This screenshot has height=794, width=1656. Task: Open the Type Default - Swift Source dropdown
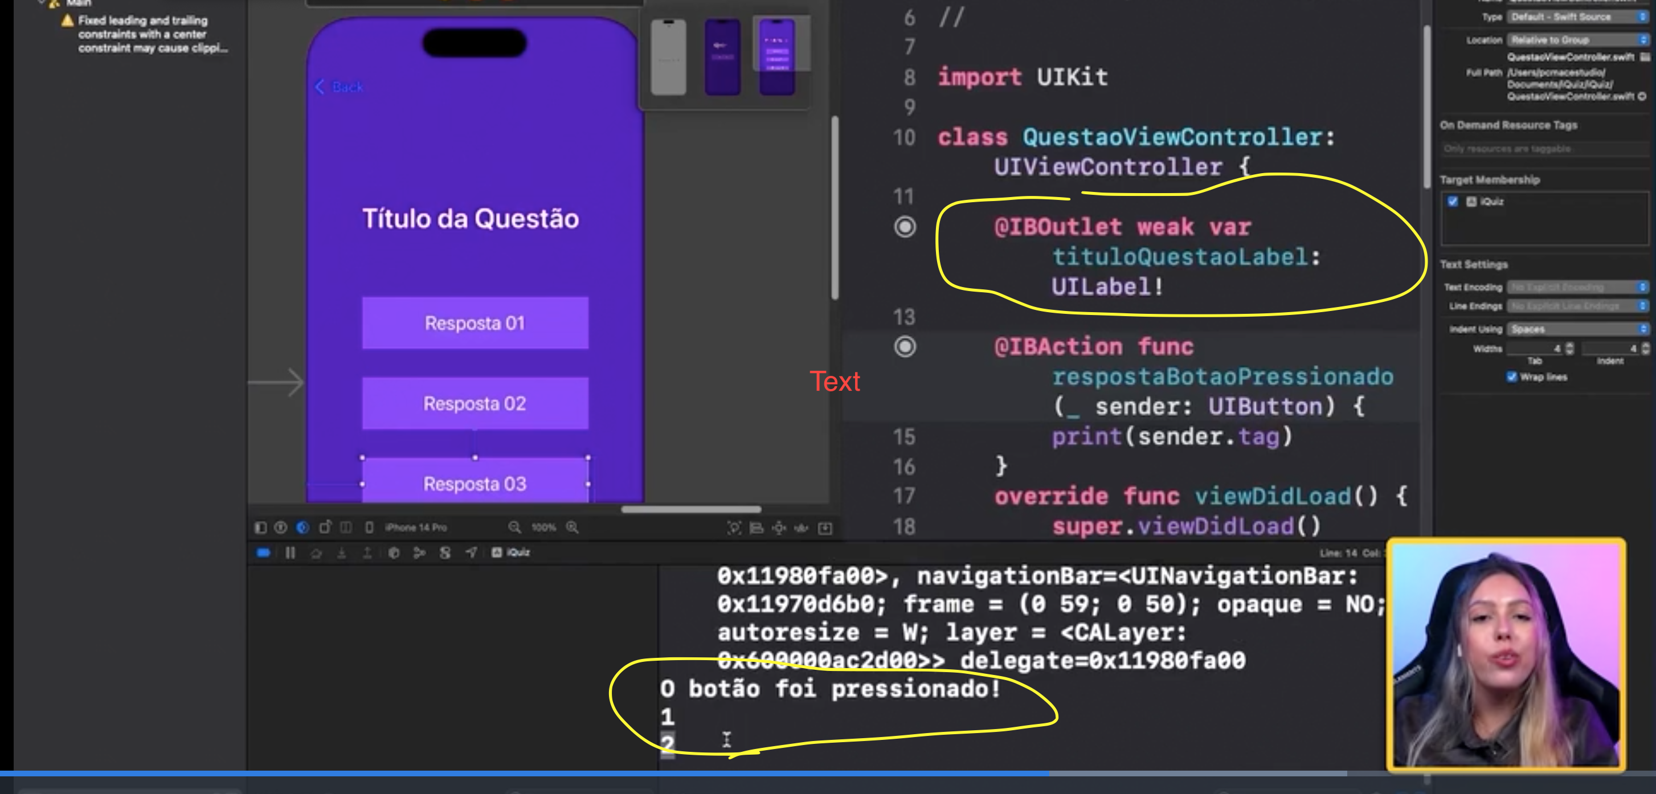tap(1577, 17)
